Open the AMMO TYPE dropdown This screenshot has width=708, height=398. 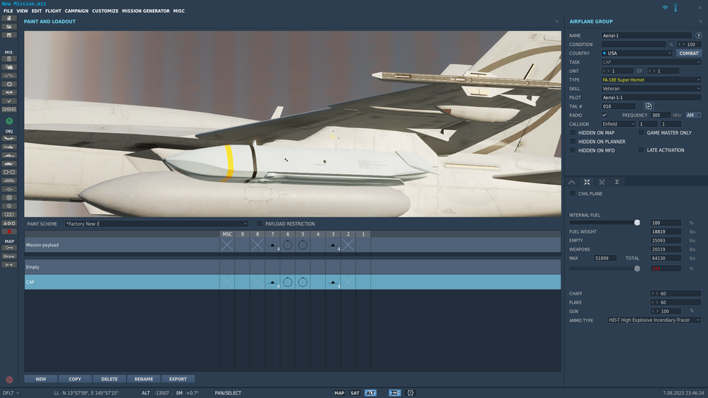(654, 320)
